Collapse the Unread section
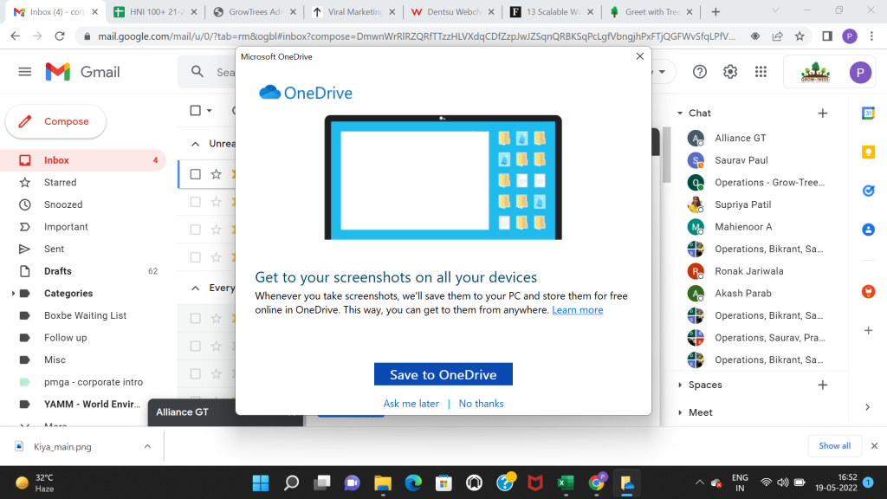The image size is (887, 499). tap(194, 144)
